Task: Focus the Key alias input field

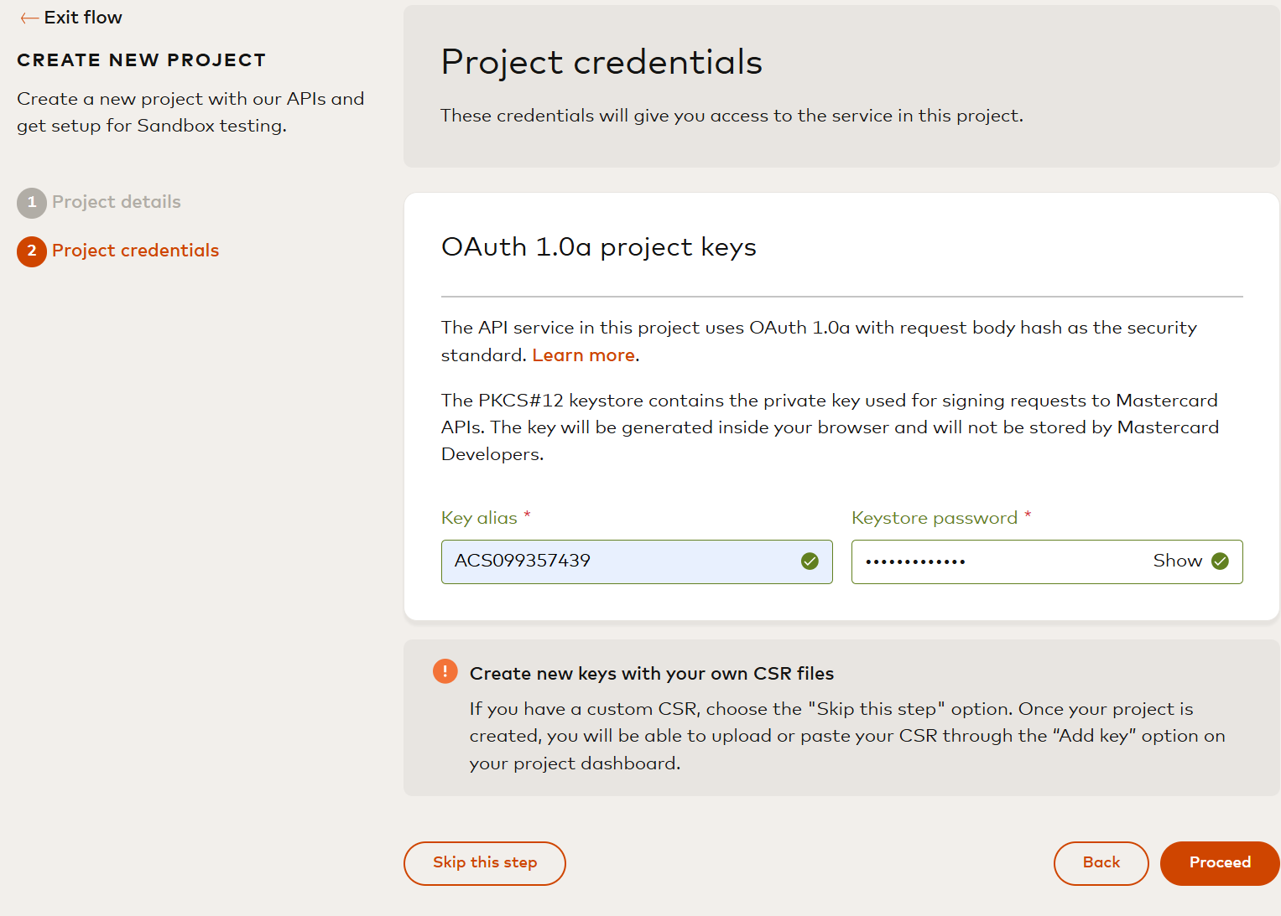Action: coord(621,562)
